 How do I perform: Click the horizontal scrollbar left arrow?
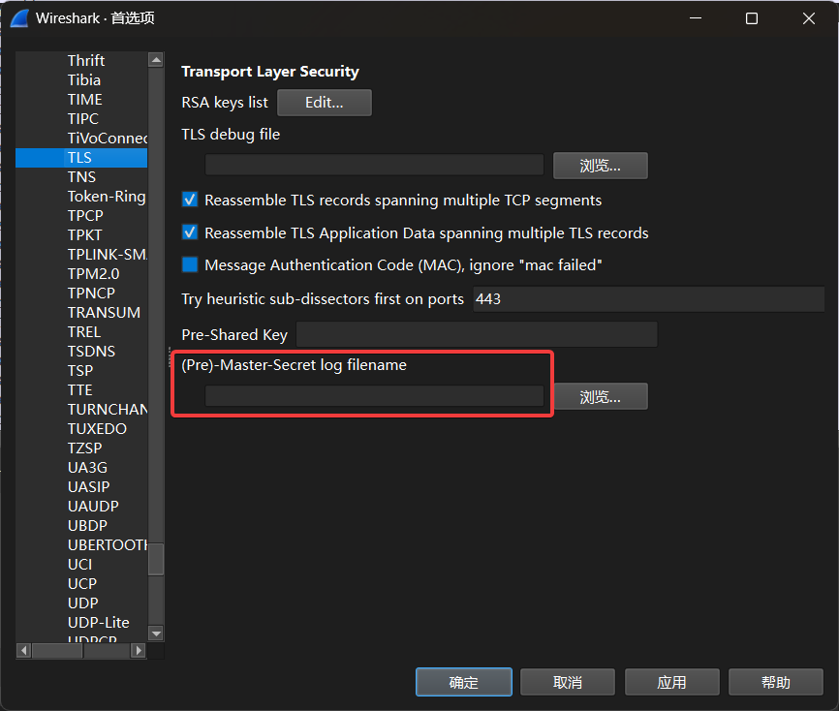[24, 651]
